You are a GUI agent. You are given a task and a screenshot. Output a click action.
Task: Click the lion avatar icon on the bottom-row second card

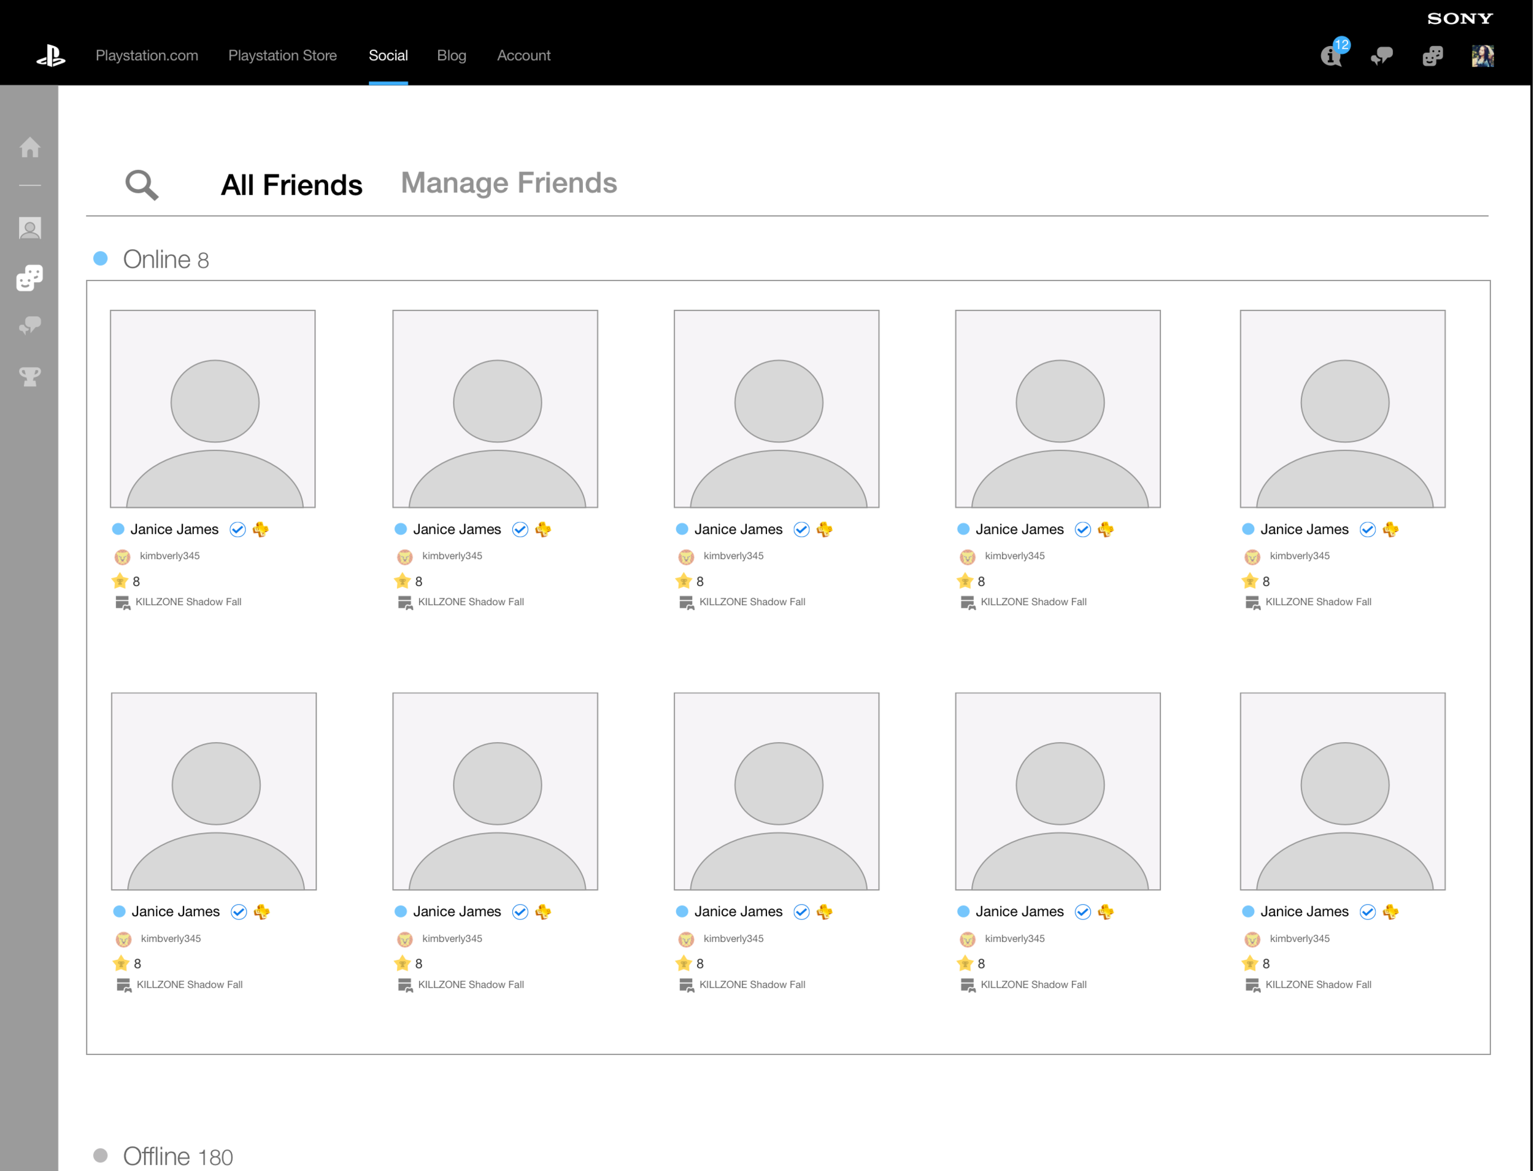point(405,939)
